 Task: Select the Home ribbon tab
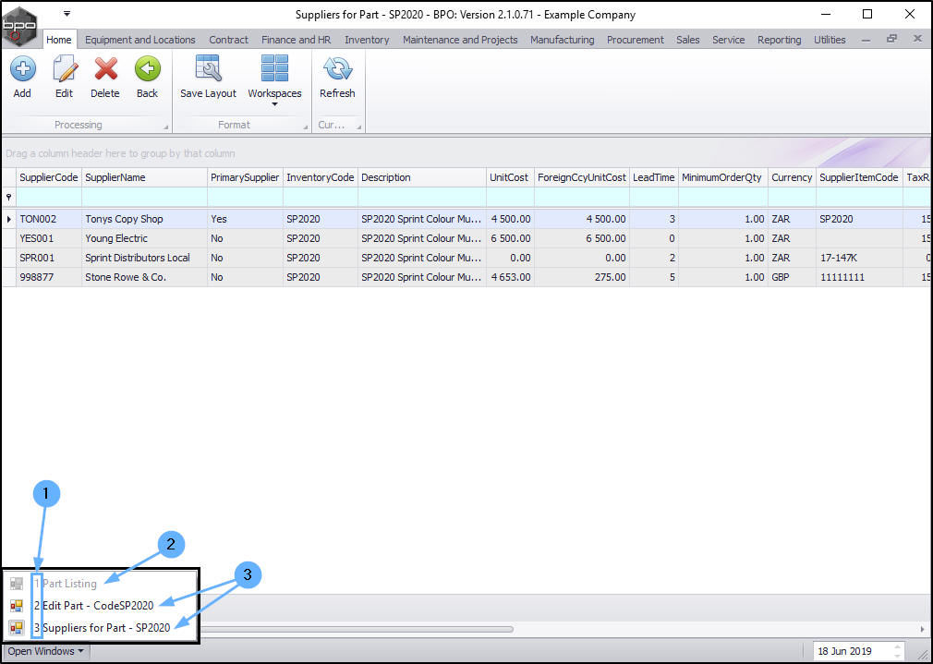[x=59, y=40]
